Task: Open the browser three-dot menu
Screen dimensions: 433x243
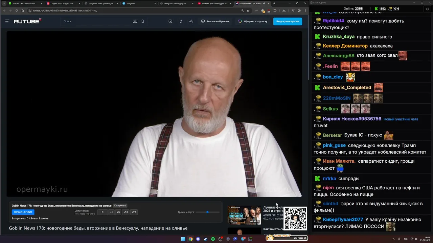Action: click(x=305, y=10)
